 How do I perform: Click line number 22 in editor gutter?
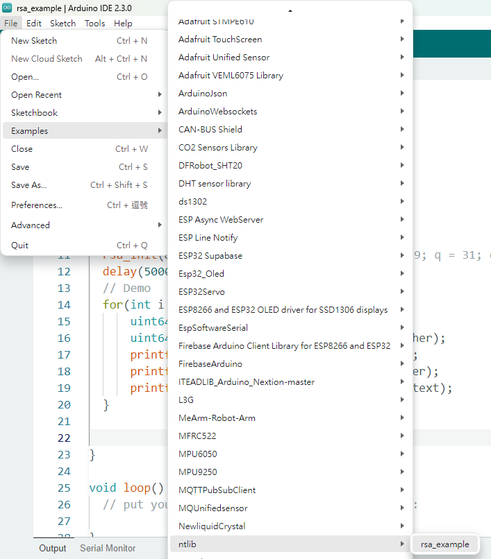pyautogui.click(x=64, y=438)
